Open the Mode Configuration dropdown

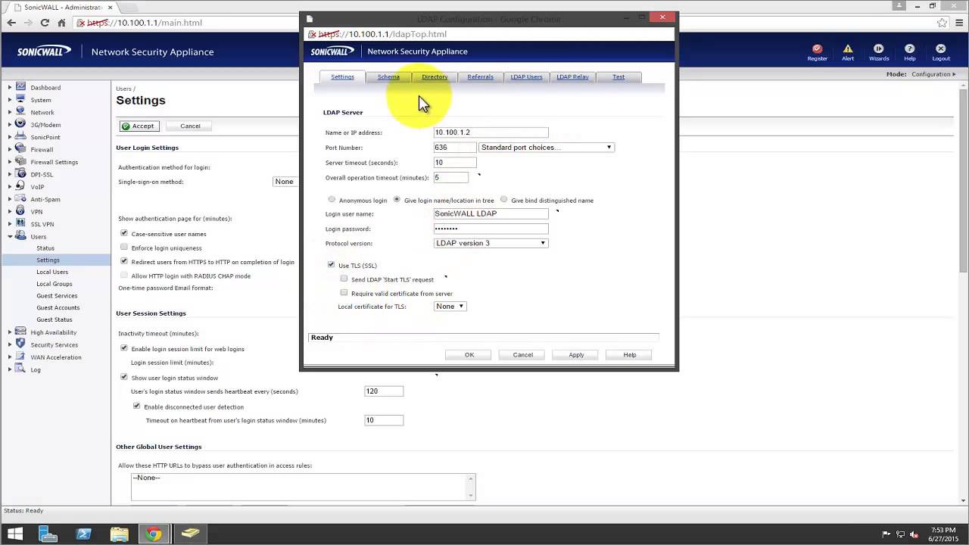click(x=935, y=74)
